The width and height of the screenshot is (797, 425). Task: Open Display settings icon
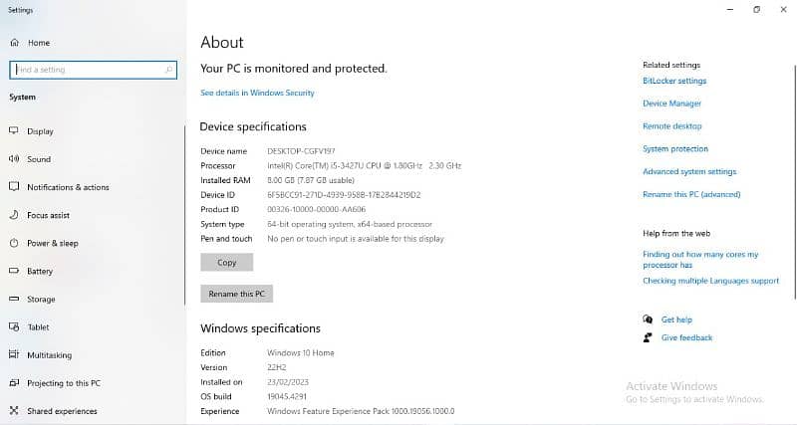click(14, 131)
